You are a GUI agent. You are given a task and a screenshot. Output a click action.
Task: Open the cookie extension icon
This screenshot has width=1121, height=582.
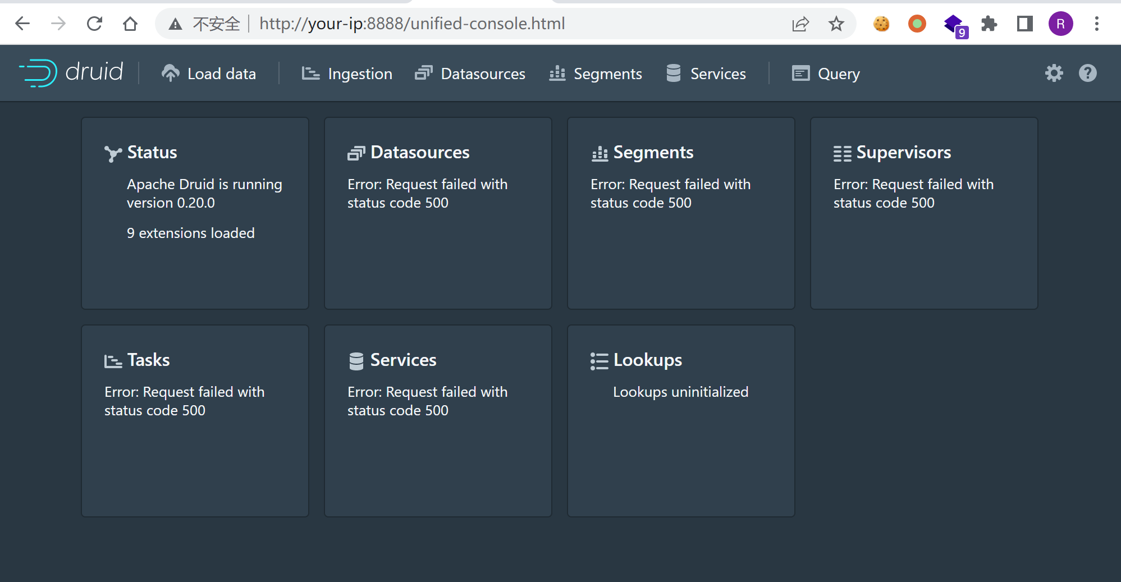coord(881,24)
